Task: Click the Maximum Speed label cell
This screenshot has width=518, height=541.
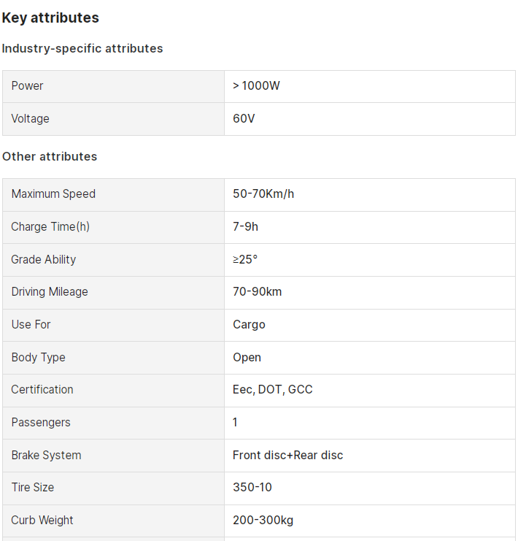Action: tap(114, 195)
